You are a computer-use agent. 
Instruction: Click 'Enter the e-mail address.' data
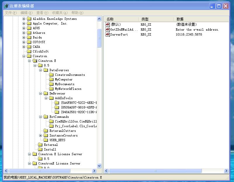click(197, 29)
